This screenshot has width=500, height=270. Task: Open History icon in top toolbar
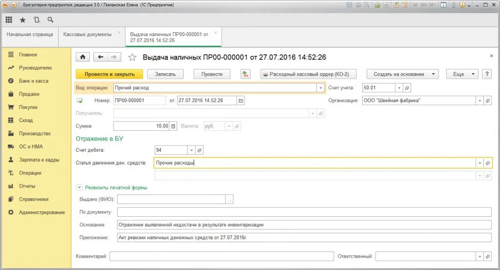37,20
